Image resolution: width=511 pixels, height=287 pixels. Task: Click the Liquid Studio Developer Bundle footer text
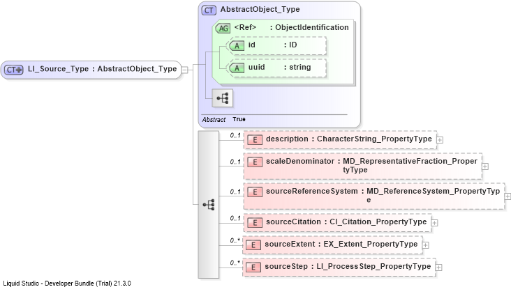pos(67,283)
